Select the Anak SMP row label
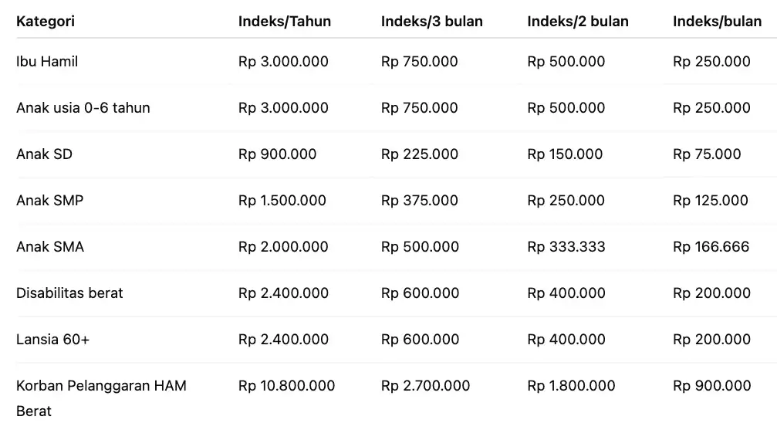Viewport: 777px width, 423px height. (49, 201)
